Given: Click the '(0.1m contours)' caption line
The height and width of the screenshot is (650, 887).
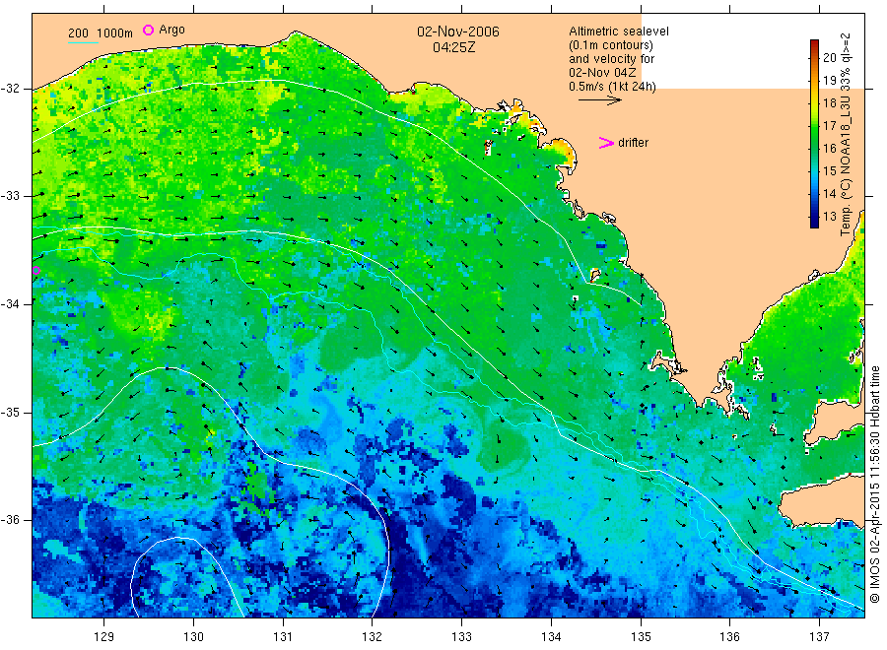Looking at the screenshot, I should 611,45.
